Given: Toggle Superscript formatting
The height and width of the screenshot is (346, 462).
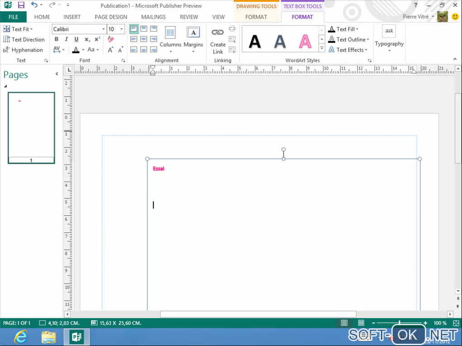Looking at the screenshot, I should click(x=97, y=39).
